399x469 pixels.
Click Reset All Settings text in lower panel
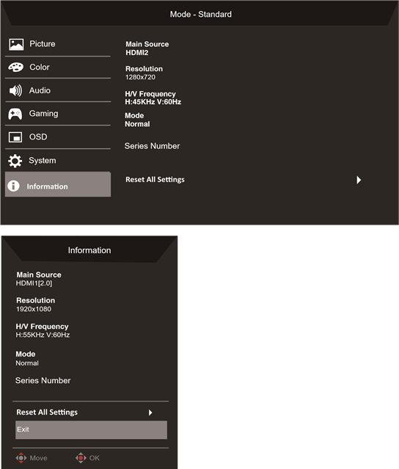coord(47,412)
